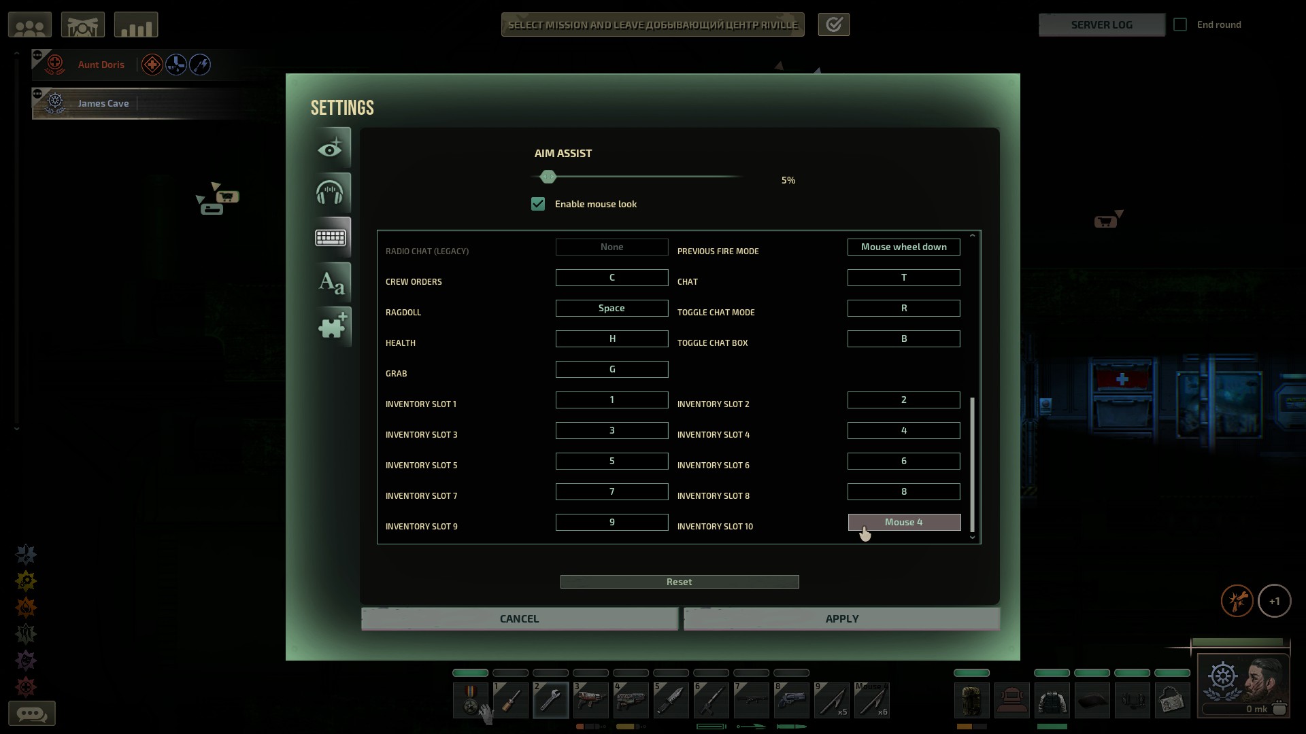
Task: Select the puzzle/mods panel icon
Action: pyautogui.click(x=331, y=326)
